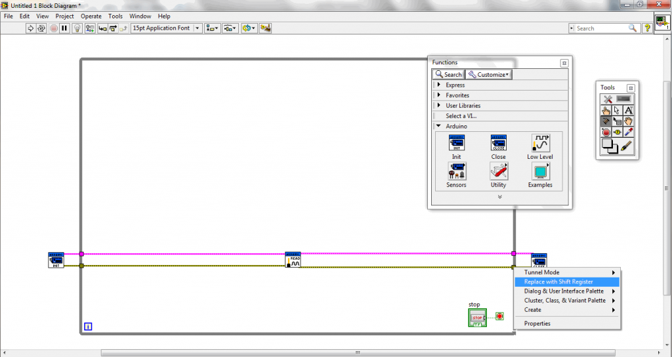Expand the User Libraries category

[500, 106]
